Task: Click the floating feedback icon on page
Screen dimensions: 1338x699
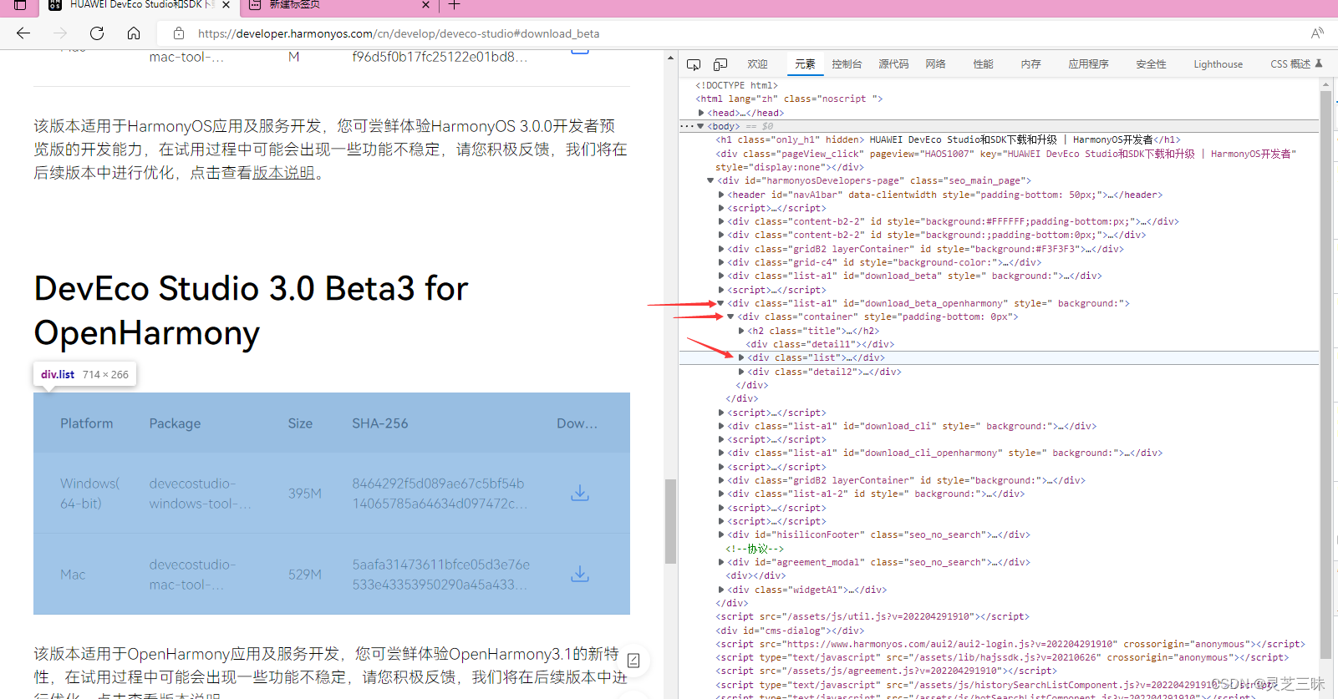Action: 633,661
